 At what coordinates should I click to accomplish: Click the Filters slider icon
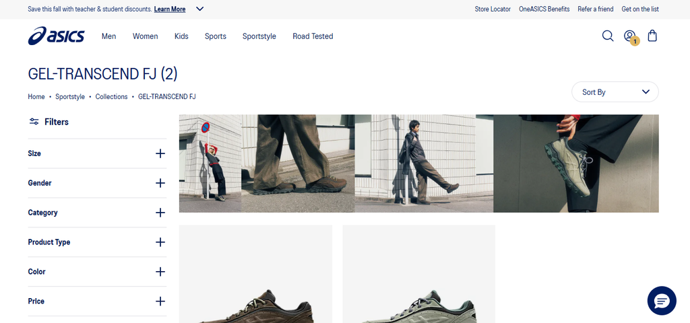(x=34, y=122)
